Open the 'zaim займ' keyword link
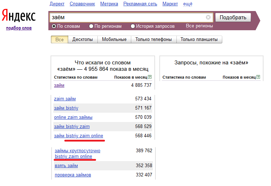 click(x=65, y=99)
